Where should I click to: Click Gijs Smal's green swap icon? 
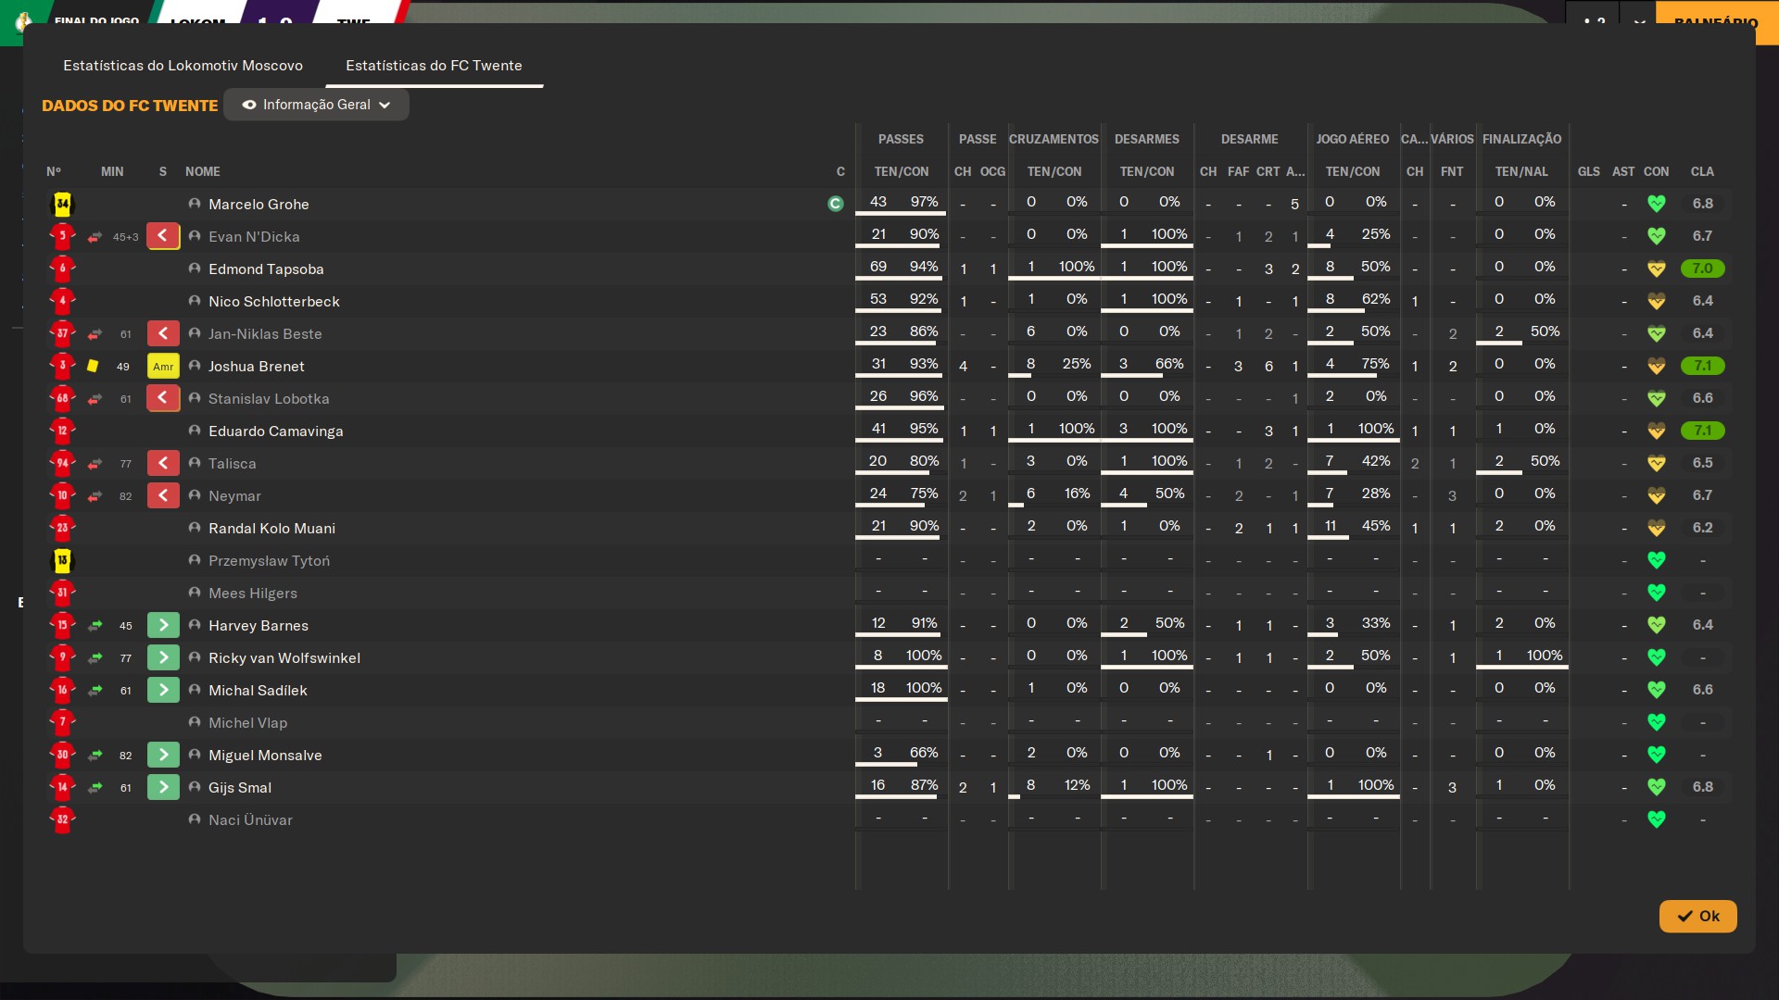pos(95,788)
